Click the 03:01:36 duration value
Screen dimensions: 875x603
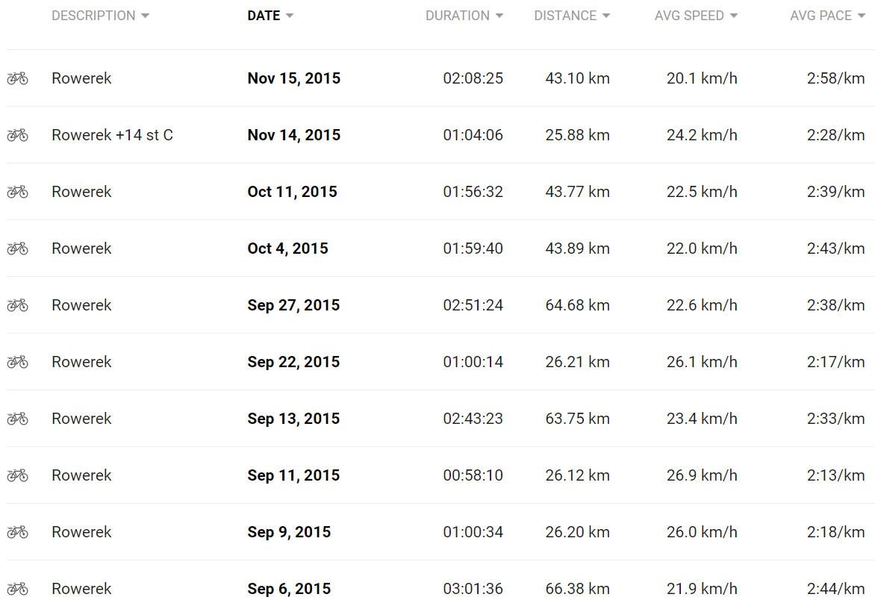pyautogui.click(x=473, y=589)
